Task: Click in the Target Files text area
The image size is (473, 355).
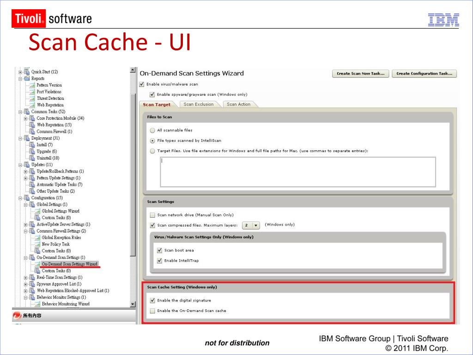Action: (298, 172)
